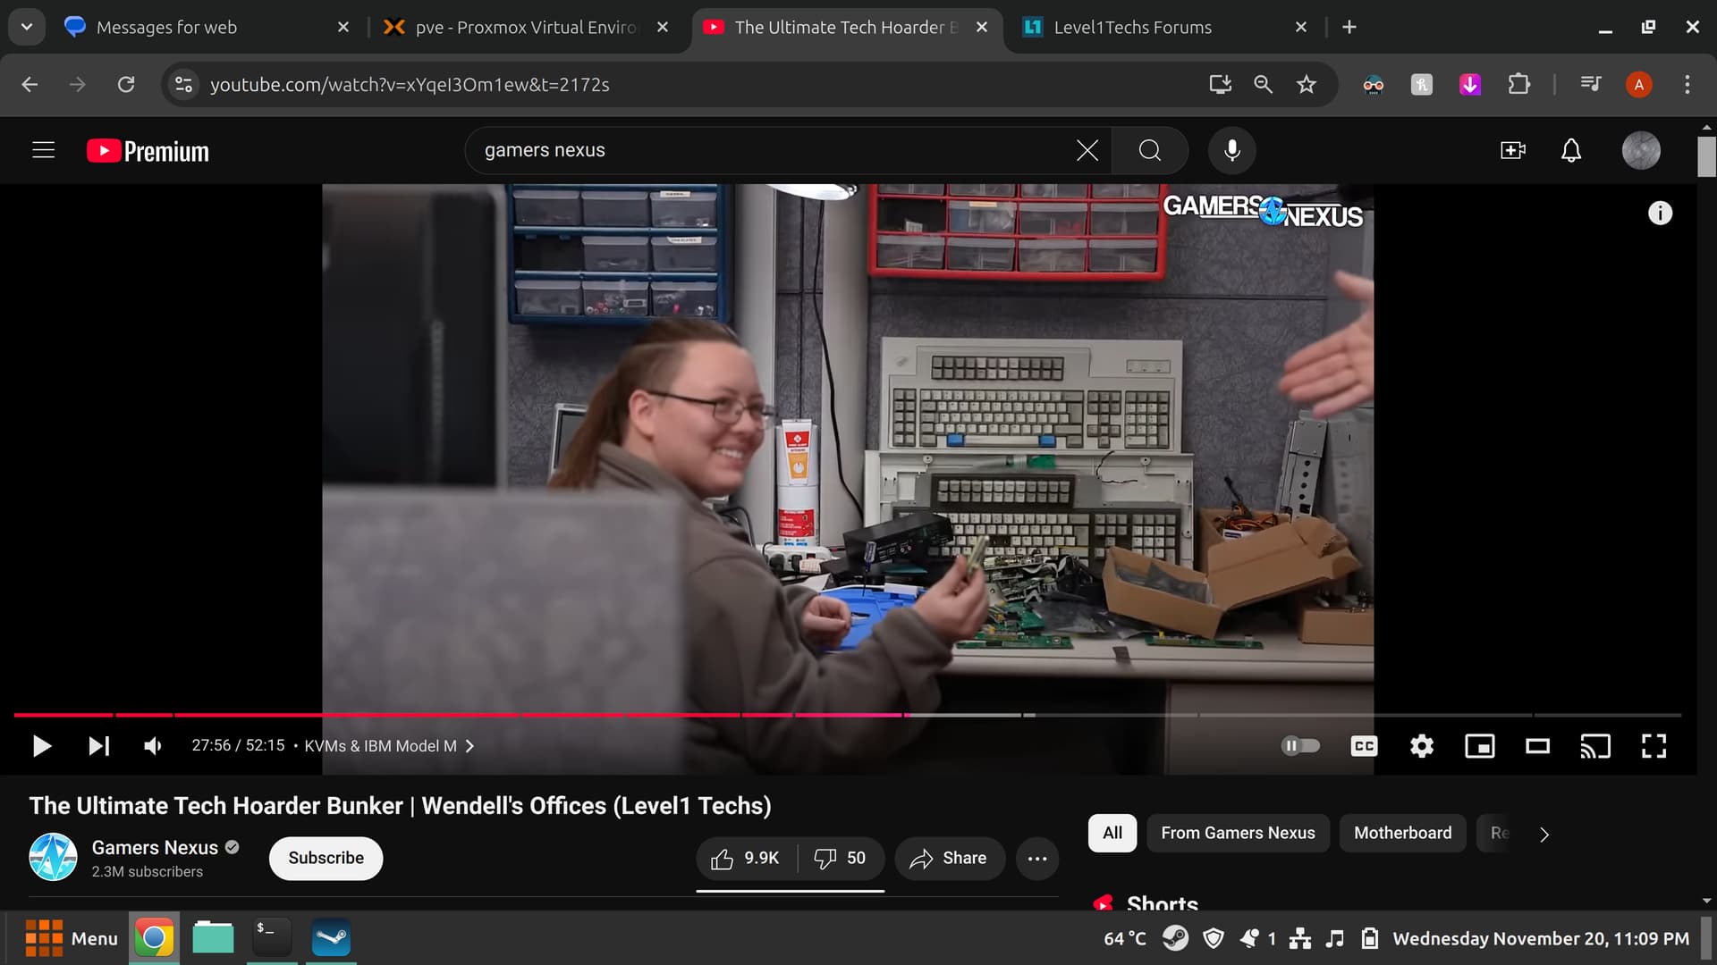Cast video to a TV
1717x965 pixels.
[x=1595, y=746]
